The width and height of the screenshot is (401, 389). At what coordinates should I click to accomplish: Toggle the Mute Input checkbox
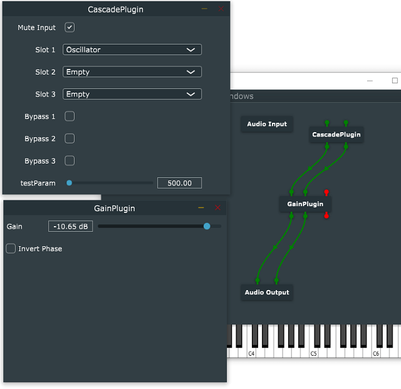pyautogui.click(x=70, y=28)
